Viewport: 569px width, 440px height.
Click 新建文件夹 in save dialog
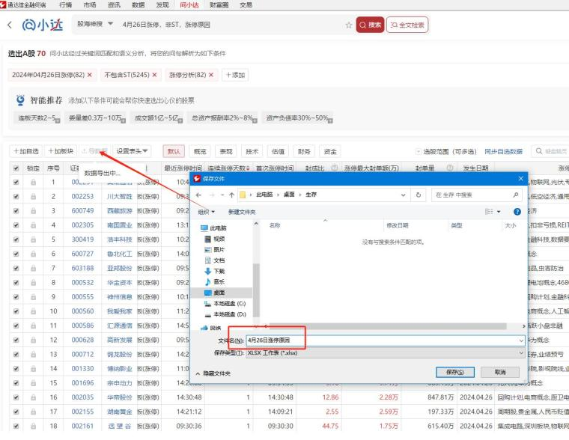[x=242, y=212]
